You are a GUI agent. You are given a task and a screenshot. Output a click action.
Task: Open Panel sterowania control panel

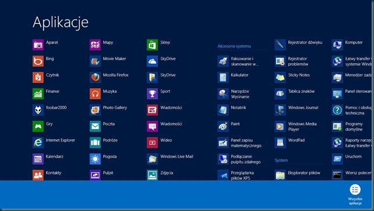337,94
